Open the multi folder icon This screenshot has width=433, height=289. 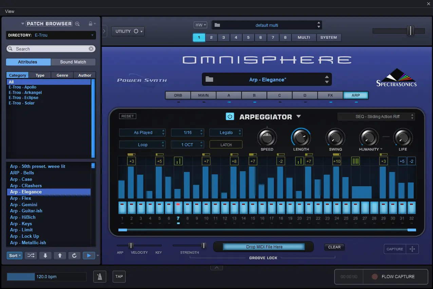click(217, 25)
